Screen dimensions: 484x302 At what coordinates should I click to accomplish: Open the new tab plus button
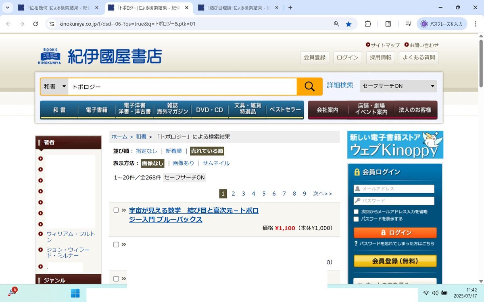click(290, 8)
